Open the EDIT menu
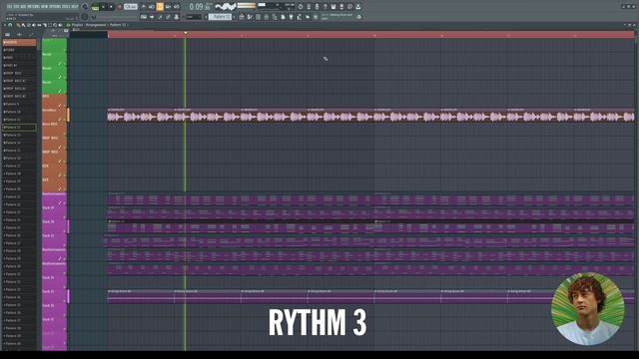The width and height of the screenshot is (639, 359). point(16,7)
